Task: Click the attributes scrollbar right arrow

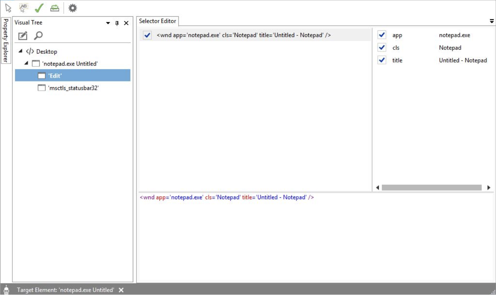Action: (489, 188)
